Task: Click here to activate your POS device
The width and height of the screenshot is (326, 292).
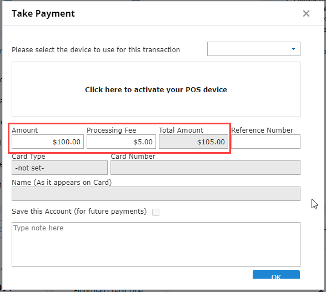Action: (x=156, y=89)
